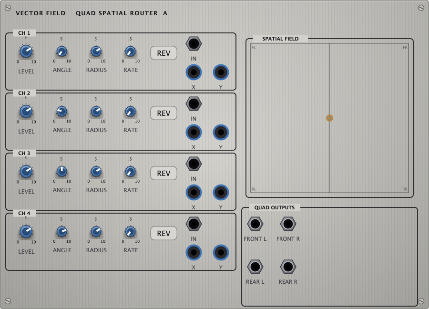The height and width of the screenshot is (309, 429).
Task: Click the CH 4 ANGLE knob
Action: (x=62, y=232)
